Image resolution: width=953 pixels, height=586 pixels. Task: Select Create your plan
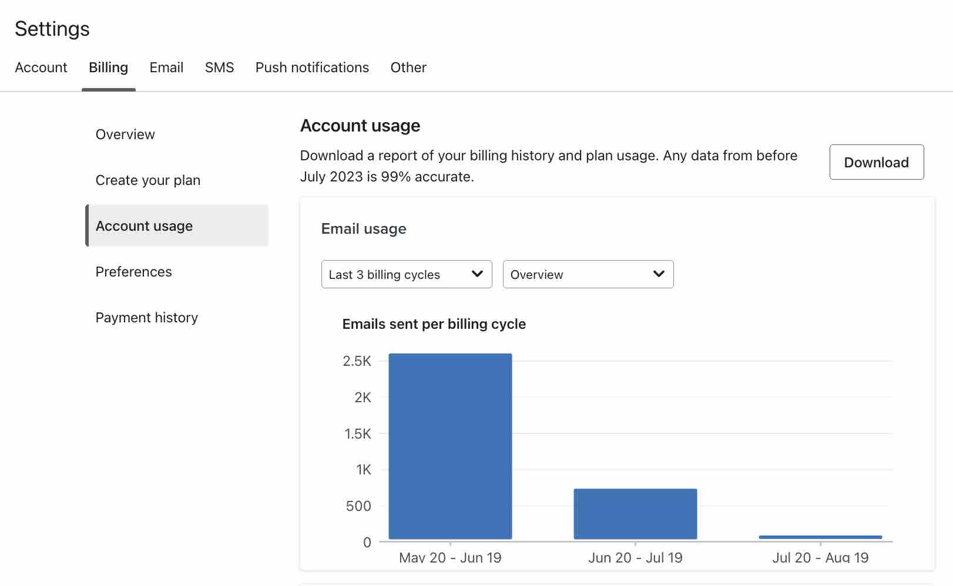147,180
